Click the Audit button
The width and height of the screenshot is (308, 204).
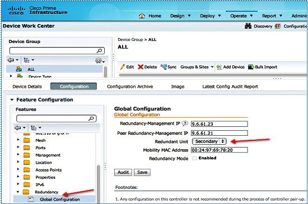[123, 172]
